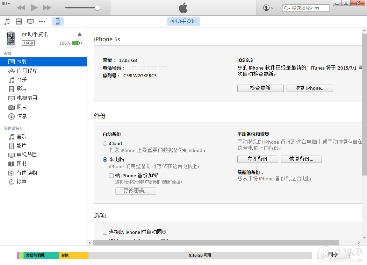This screenshot has width=367, height=265.
Task: Click the ellipsis icon to show more media types
Action: point(42,21)
